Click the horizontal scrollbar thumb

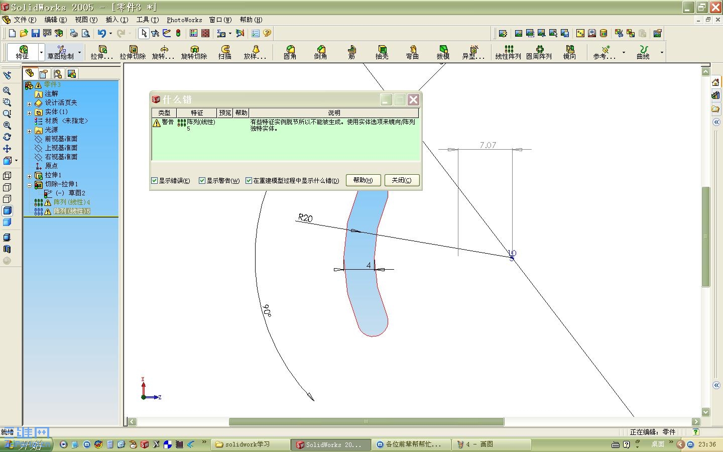tap(367, 421)
